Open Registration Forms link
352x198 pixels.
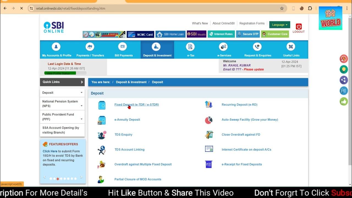[252, 23]
